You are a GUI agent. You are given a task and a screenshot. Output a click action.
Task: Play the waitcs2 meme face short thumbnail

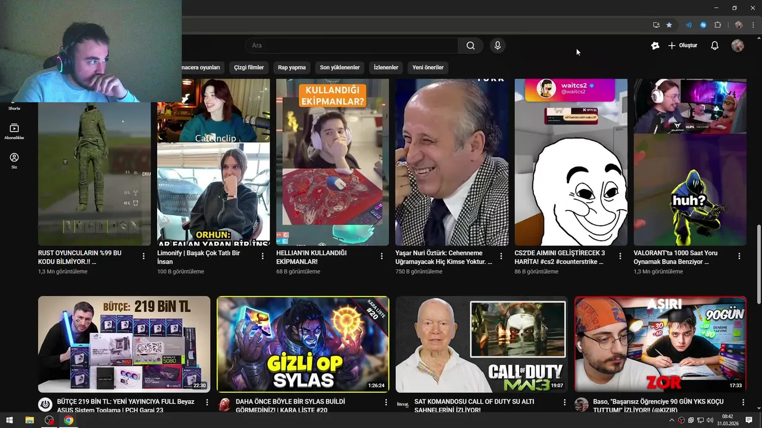pos(571,162)
